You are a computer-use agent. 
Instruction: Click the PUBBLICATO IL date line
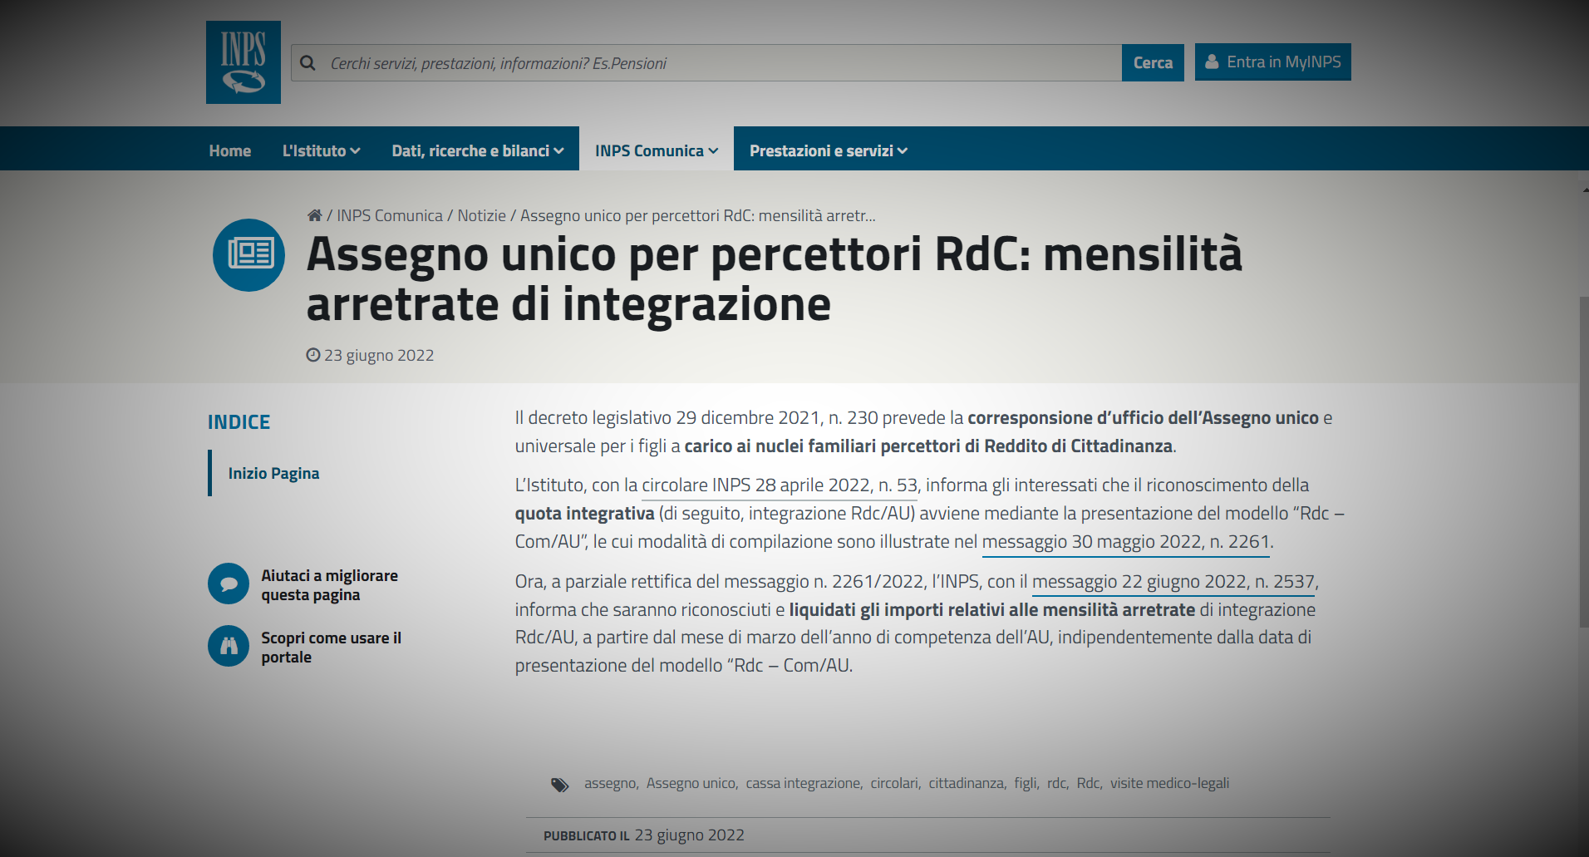pos(644,835)
